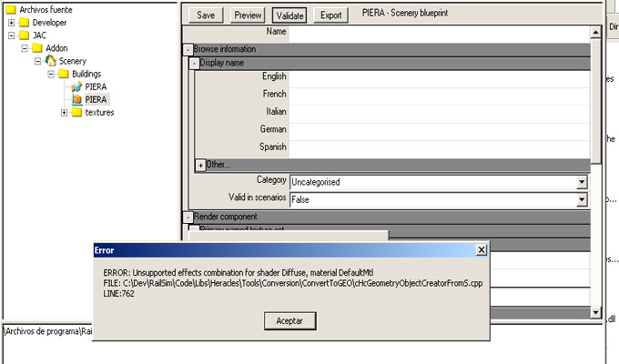Screen dimensions: 619x364
Task: Close the Error dialog with X
Action: coord(480,249)
